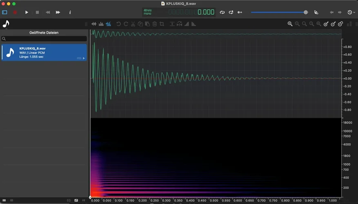The width and height of the screenshot is (358, 204).
Task: Click the trash Delete icon
Action: pos(154,24)
